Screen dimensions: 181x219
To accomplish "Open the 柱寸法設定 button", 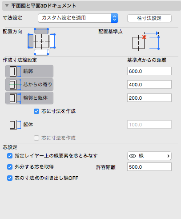I will click(149, 18).
